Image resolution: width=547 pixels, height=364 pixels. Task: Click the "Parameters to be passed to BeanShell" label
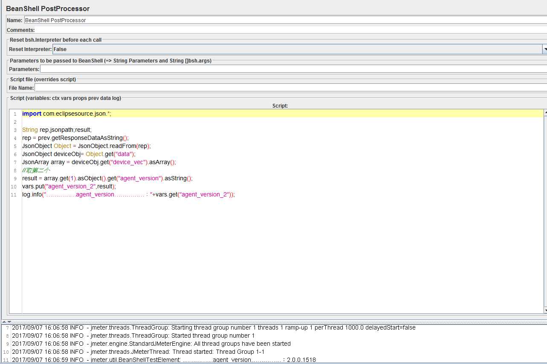pyautogui.click(x=111, y=61)
